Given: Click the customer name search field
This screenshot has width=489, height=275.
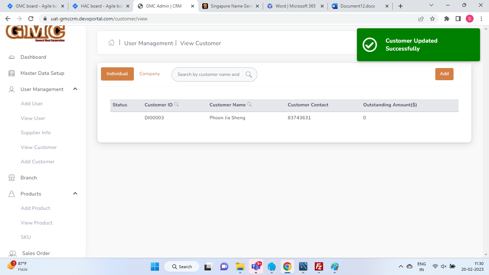Looking at the screenshot, I should coord(208,74).
